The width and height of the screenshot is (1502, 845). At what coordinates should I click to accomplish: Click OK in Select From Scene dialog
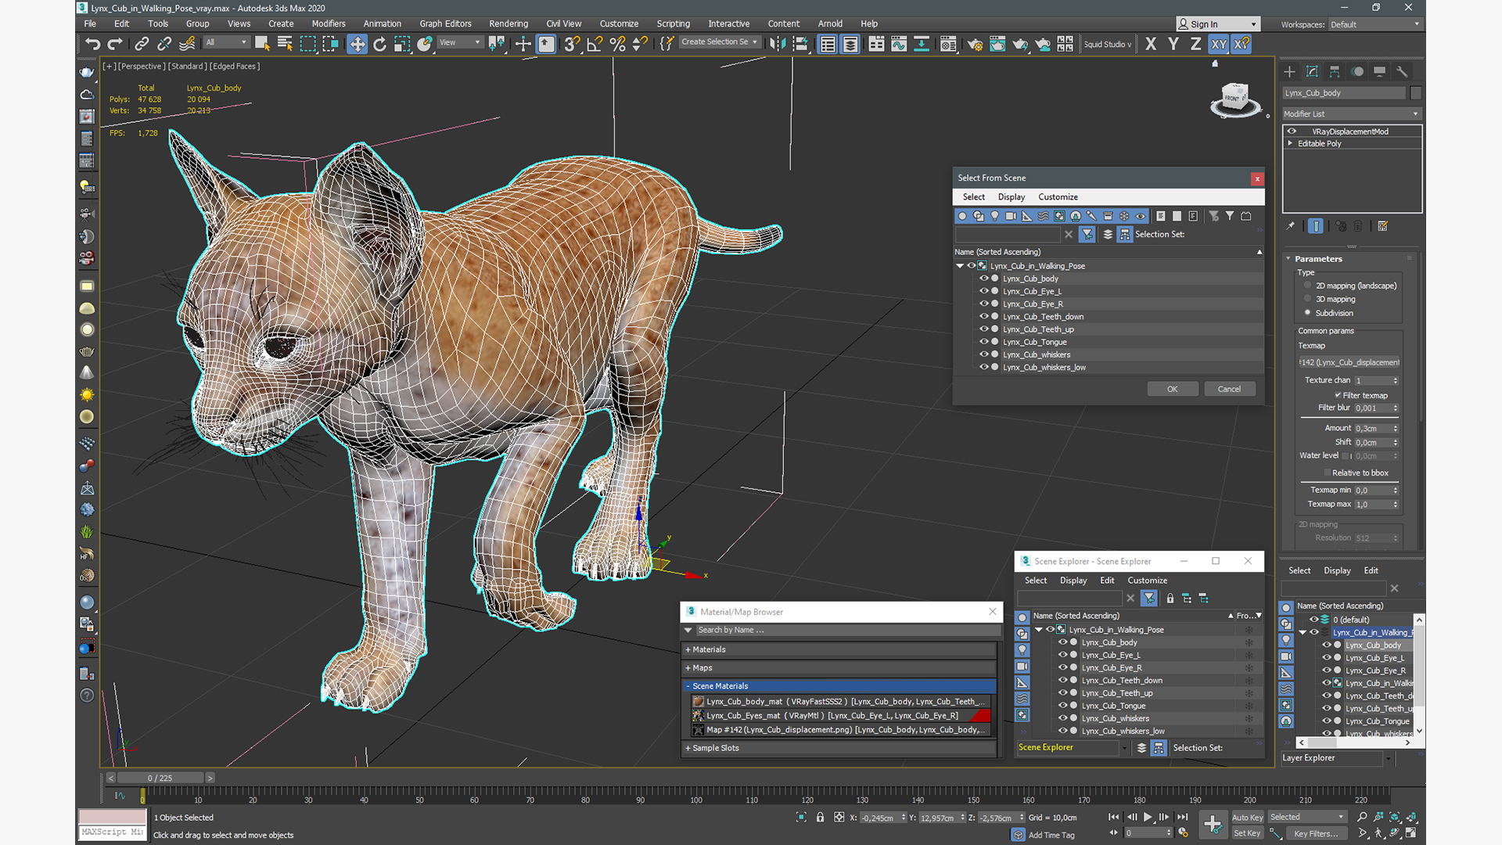tap(1172, 389)
